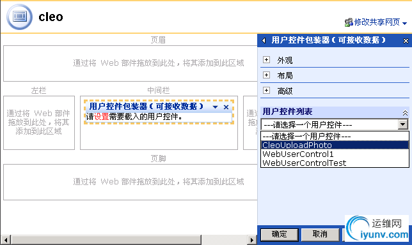Viewport: 412px width, 245px height.
Task: Click the 页眉 zone label
Action: click(158, 40)
